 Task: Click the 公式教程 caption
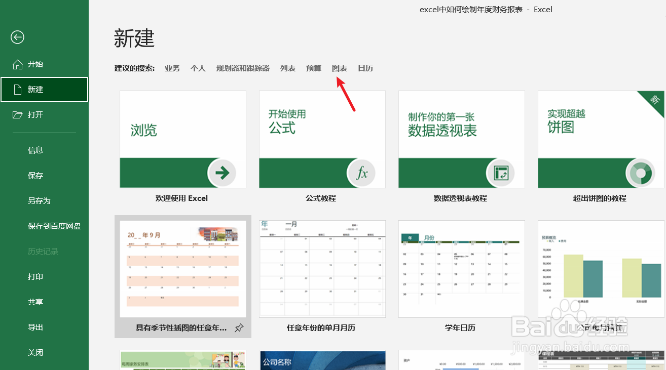(321, 198)
